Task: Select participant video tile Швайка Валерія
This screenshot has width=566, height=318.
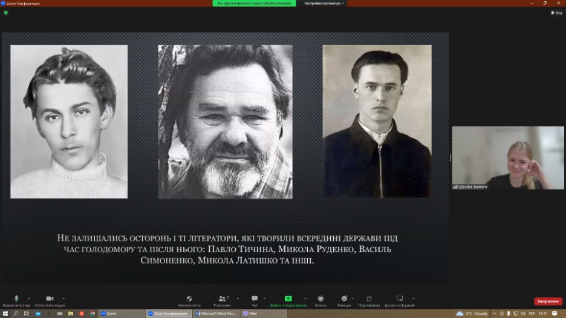Action: click(x=508, y=158)
